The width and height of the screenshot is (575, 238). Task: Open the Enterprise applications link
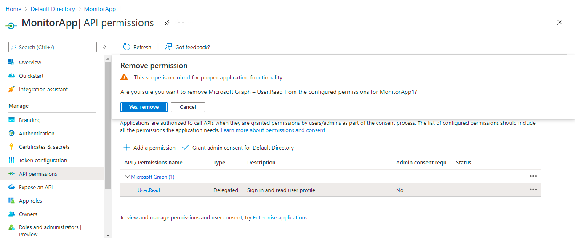(x=280, y=218)
